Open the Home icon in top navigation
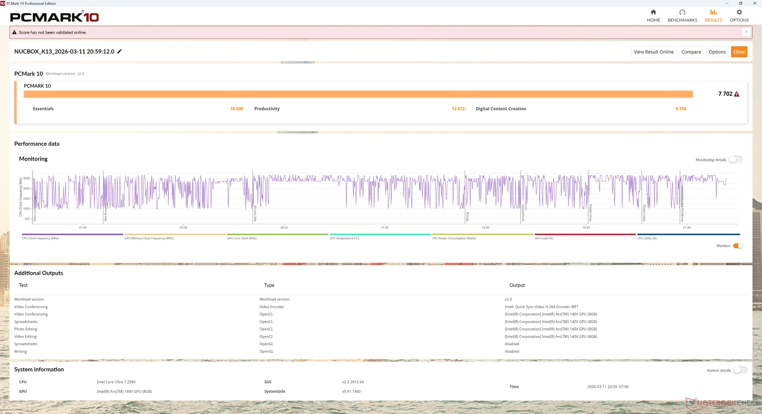Screen dimensions: 762x414 click(653, 12)
